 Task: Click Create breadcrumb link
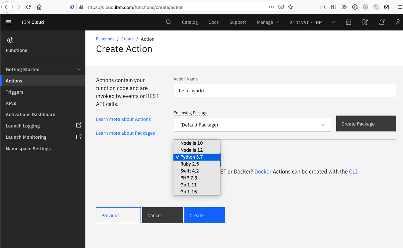pos(128,39)
